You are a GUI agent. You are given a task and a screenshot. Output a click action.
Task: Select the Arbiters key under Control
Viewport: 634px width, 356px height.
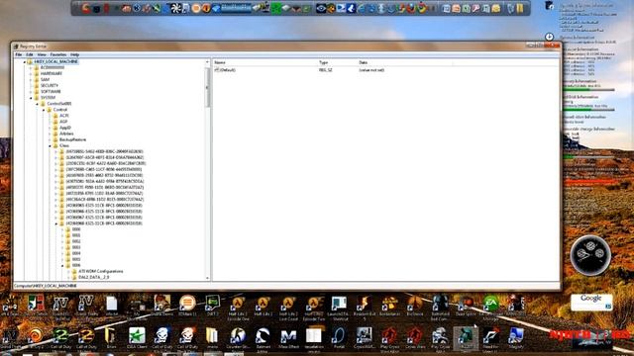click(x=66, y=133)
